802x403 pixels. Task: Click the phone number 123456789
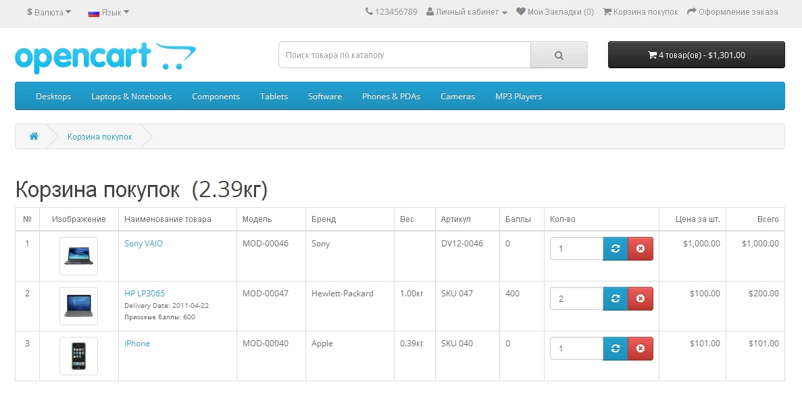(x=391, y=11)
